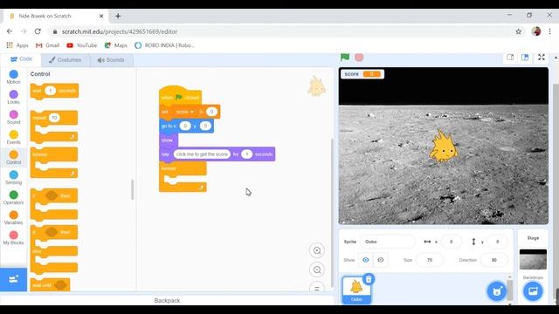
Task: Open the Variables blocks category
Action: (x=14, y=217)
